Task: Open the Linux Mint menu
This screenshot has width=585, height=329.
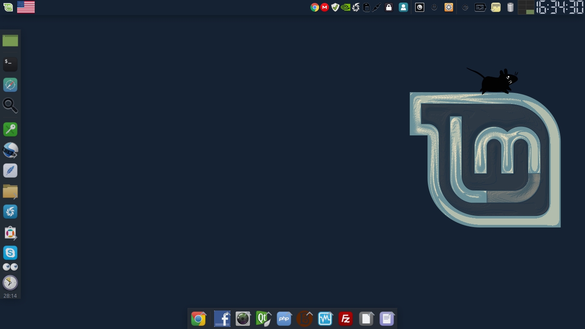Action: click(8, 7)
